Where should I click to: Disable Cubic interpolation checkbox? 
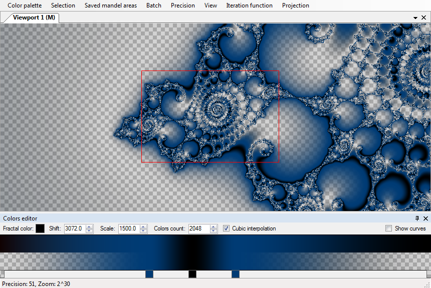[x=227, y=228]
